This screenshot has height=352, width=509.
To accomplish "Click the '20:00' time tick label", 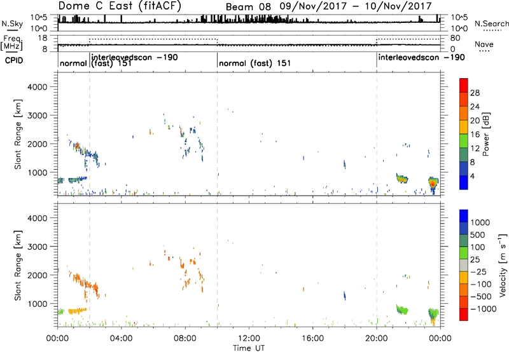I will coord(376,339).
